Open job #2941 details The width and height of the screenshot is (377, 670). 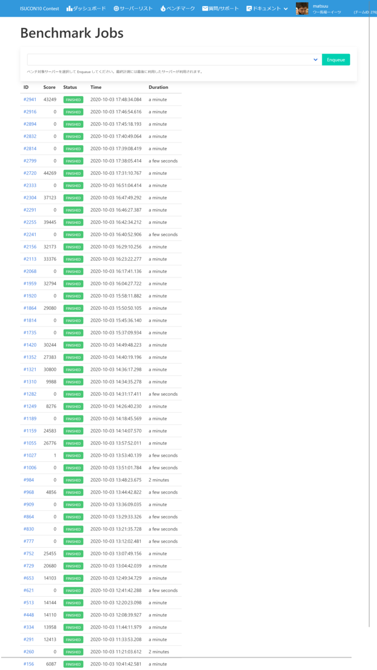click(30, 99)
